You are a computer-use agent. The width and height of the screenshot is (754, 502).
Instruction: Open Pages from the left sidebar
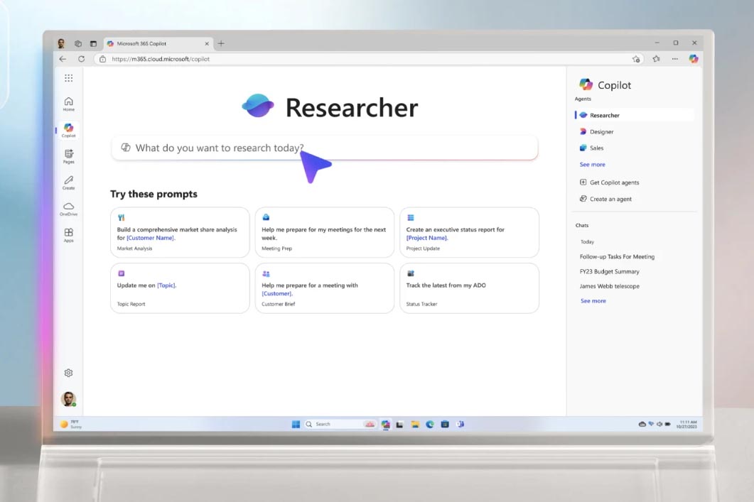(68, 156)
